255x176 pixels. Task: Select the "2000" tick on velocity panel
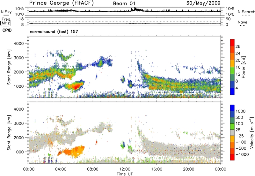pyautogui.click(x=18, y=138)
